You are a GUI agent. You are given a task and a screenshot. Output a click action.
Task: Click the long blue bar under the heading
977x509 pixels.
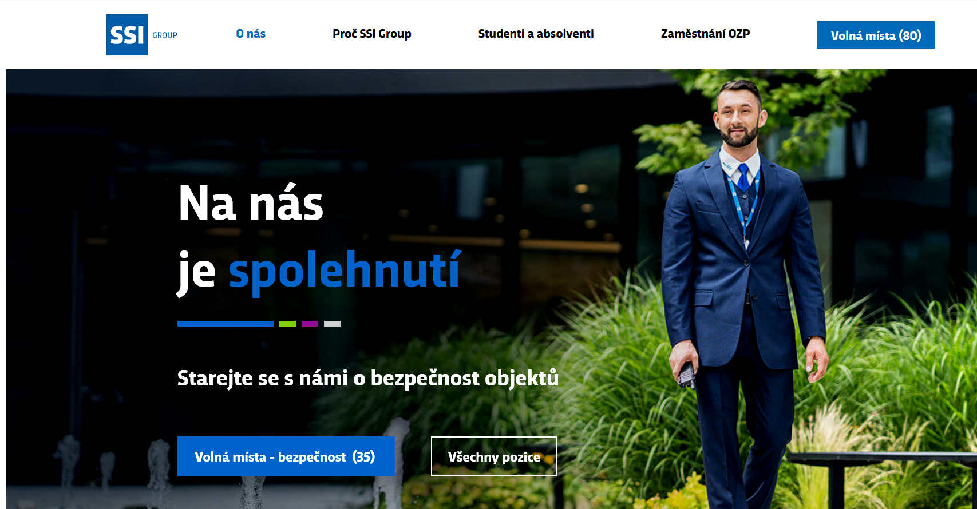(226, 324)
